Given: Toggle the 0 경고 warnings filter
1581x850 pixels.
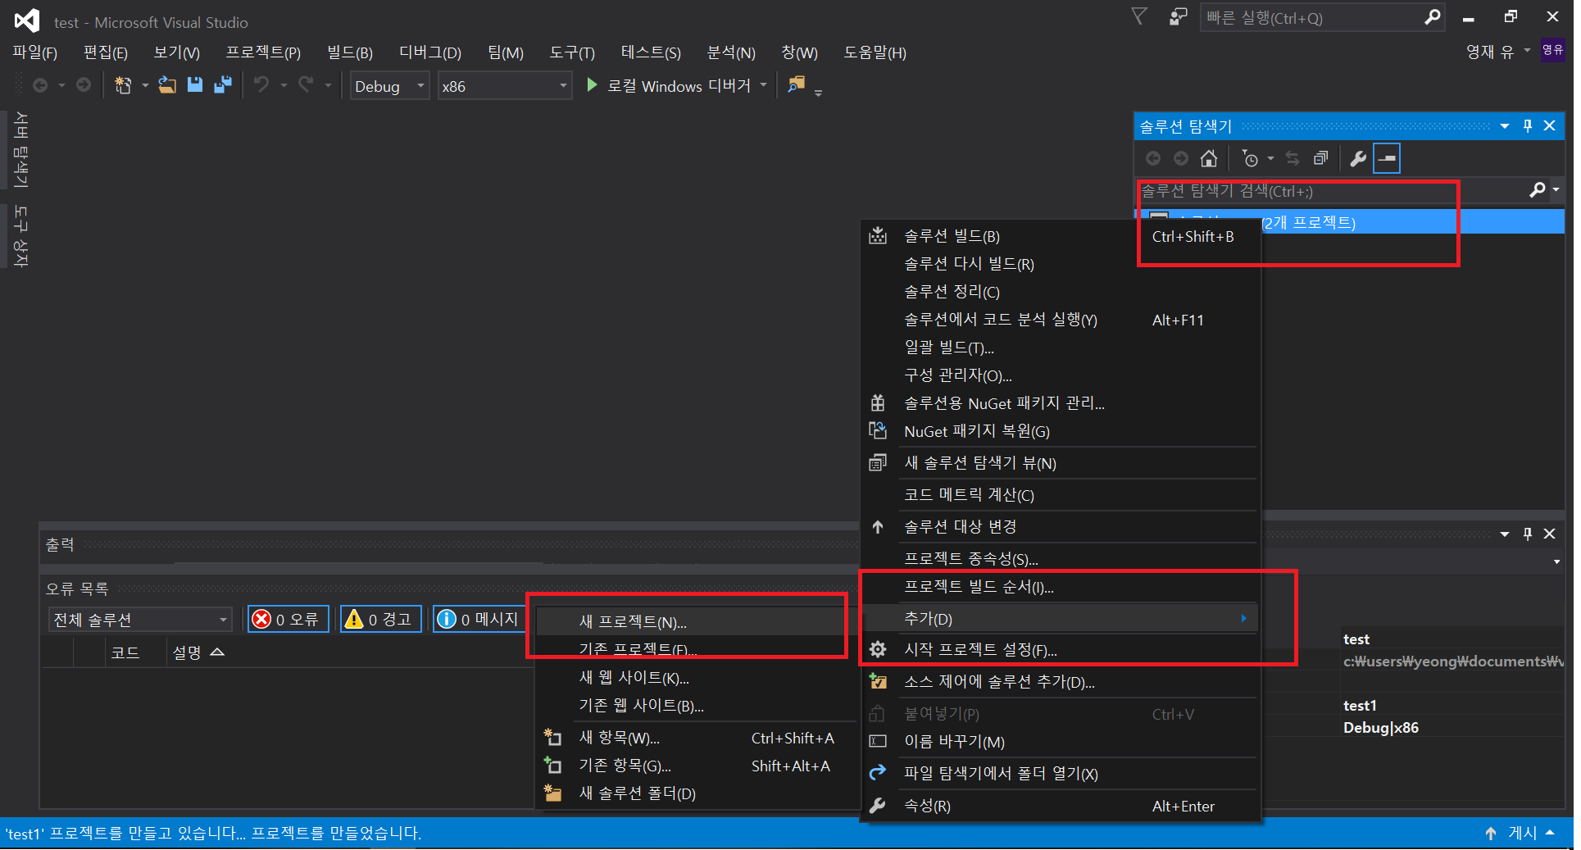Looking at the screenshot, I should click(381, 620).
